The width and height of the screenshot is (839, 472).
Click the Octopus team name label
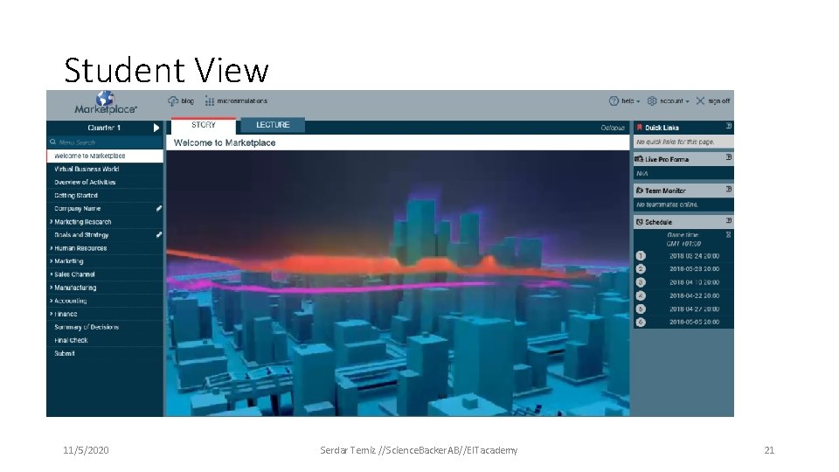613,128
